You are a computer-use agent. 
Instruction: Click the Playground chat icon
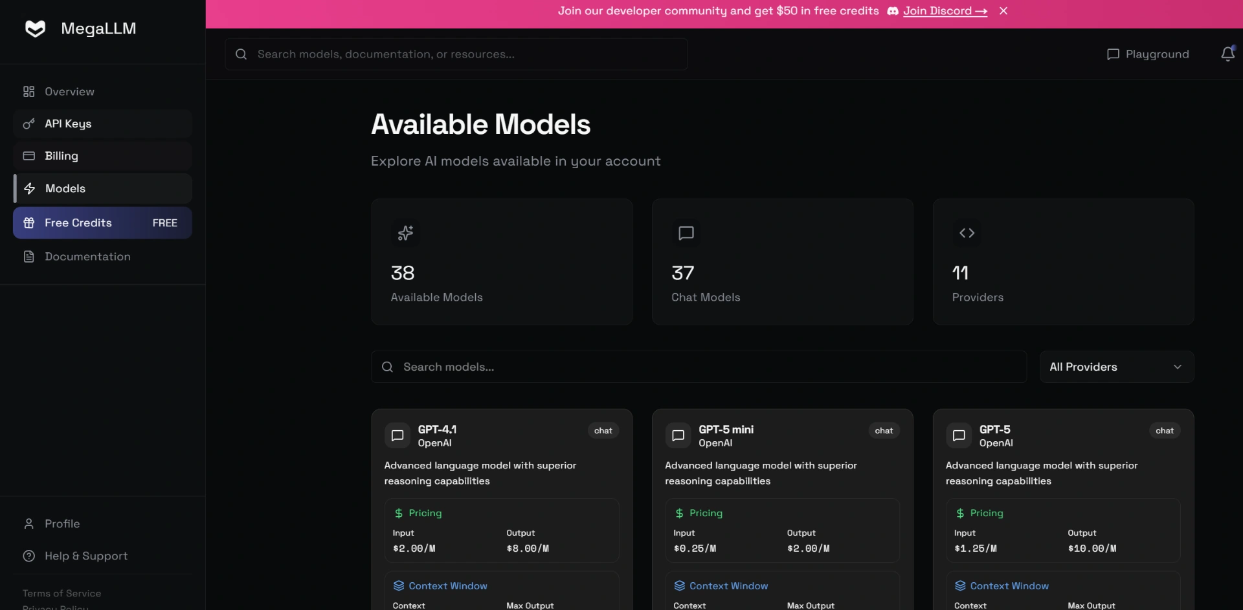click(1112, 54)
